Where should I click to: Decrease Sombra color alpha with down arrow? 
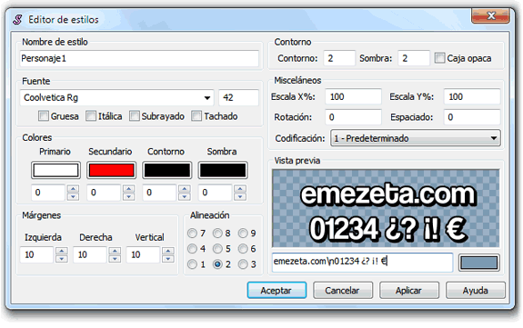pyautogui.click(x=240, y=196)
